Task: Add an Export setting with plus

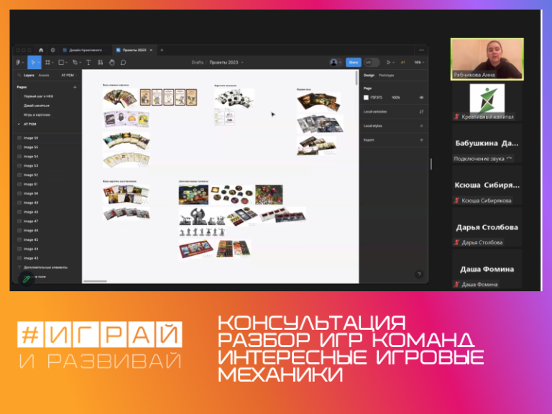Action: [x=421, y=139]
